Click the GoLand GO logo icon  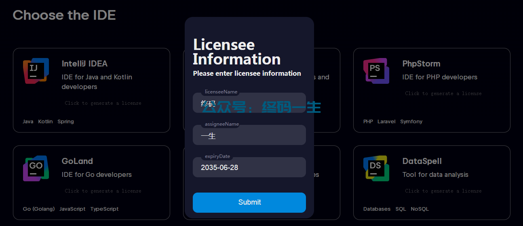click(36, 168)
